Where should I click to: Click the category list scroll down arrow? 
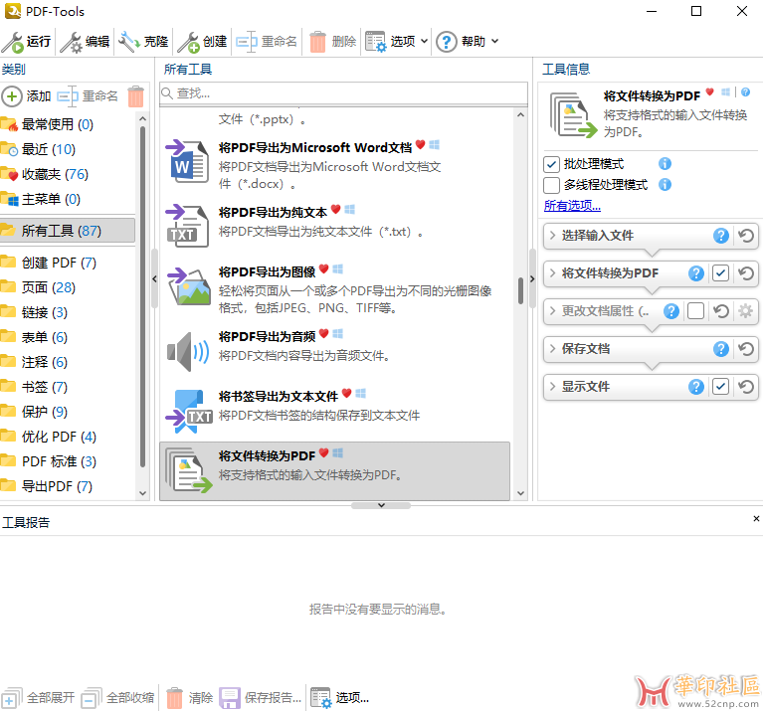point(142,493)
